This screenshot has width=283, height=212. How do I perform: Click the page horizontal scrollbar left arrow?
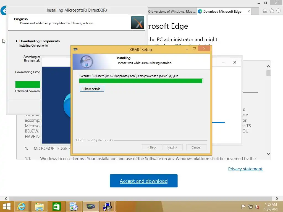pos(6,198)
